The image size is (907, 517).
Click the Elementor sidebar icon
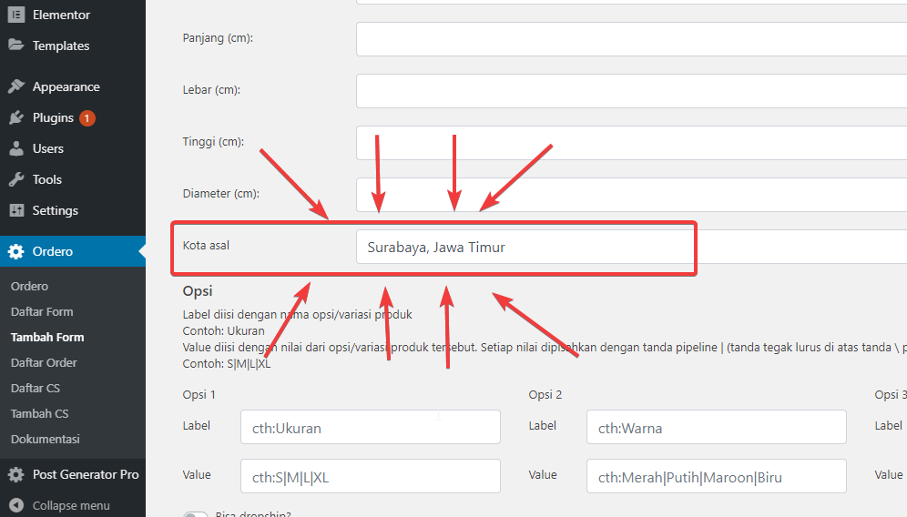(16, 15)
